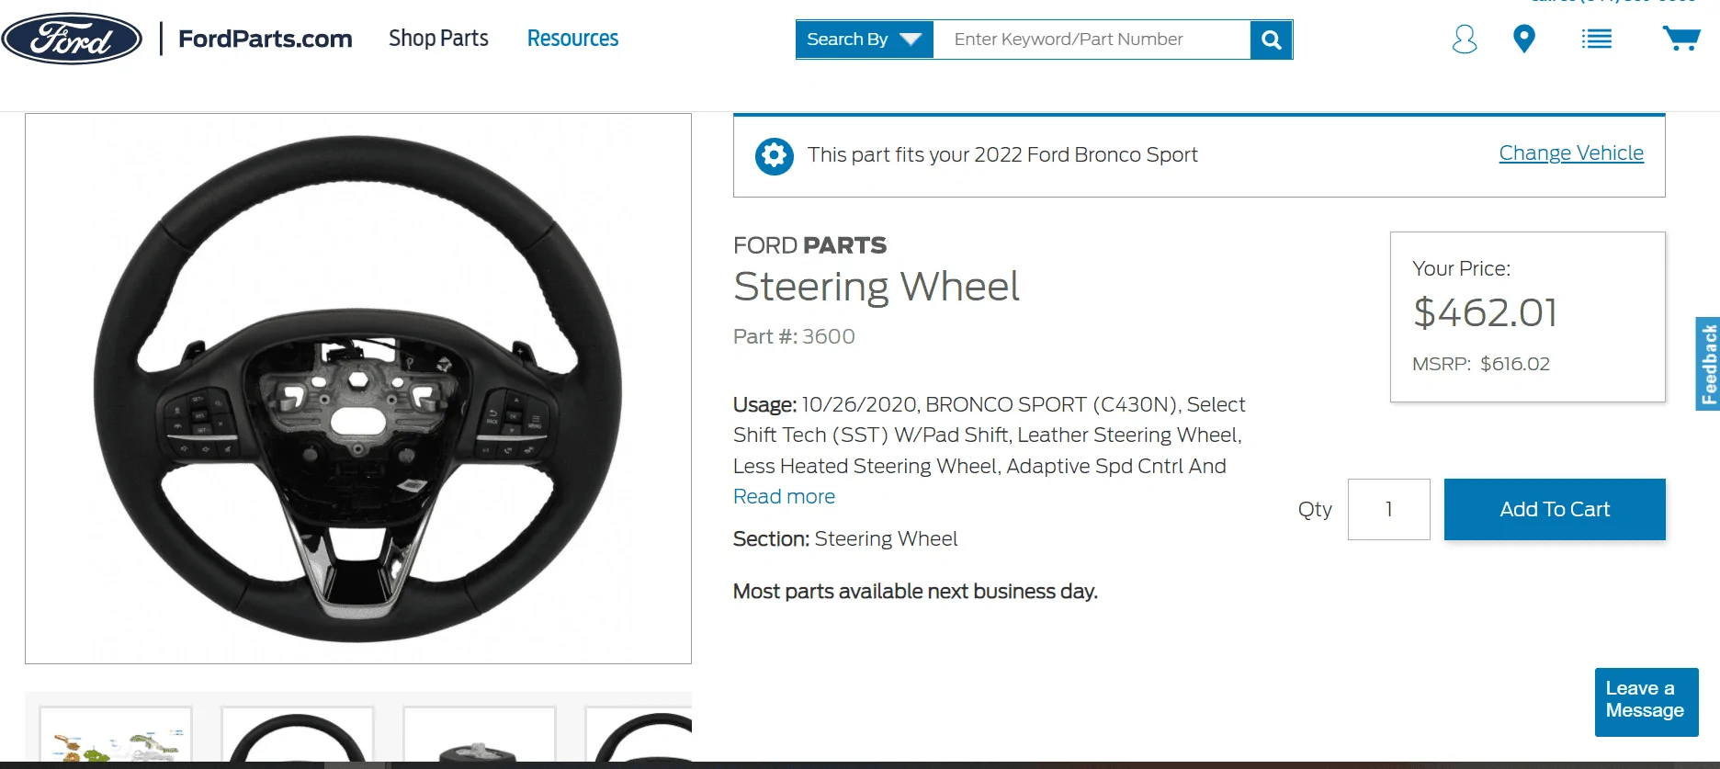1720x769 pixels.
Task: Open the shopping cart icon
Action: pos(1680,39)
